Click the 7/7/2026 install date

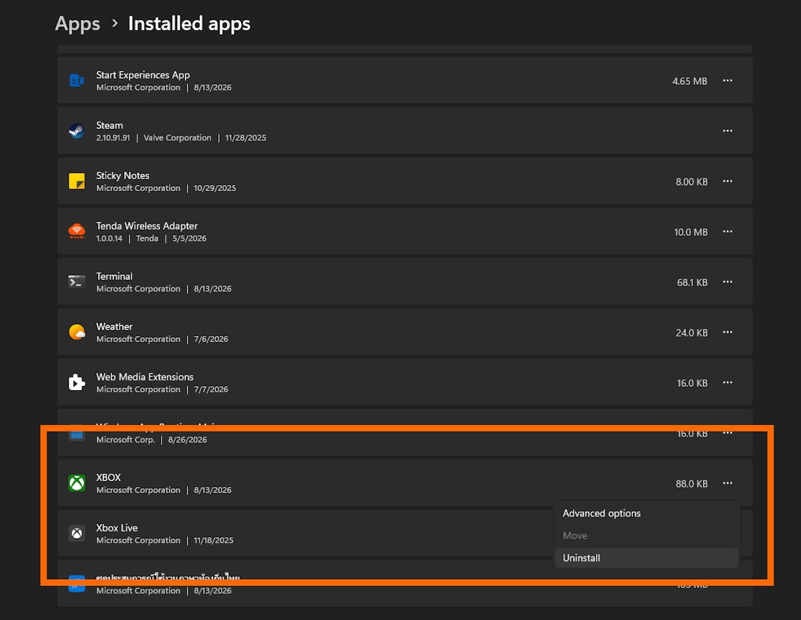[x=211, y=390]
